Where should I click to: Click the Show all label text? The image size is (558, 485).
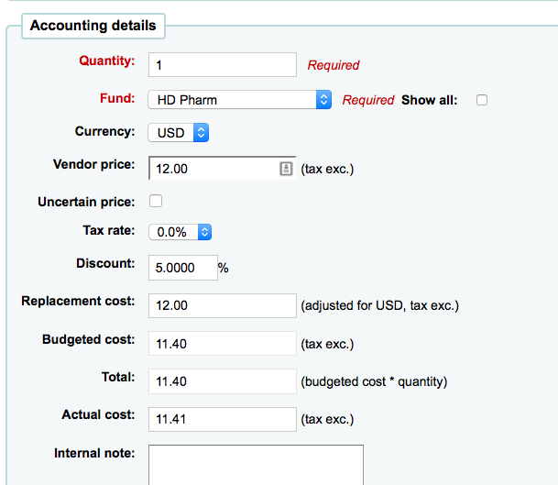429,100
